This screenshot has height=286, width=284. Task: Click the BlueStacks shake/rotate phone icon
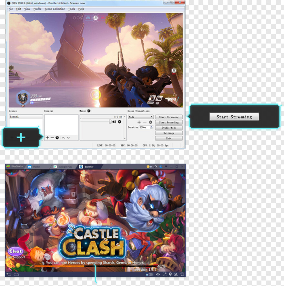click(x=182, y=274)
